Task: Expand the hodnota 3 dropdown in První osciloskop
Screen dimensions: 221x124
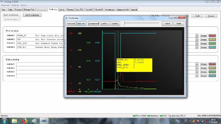Action: coord(197,43)
